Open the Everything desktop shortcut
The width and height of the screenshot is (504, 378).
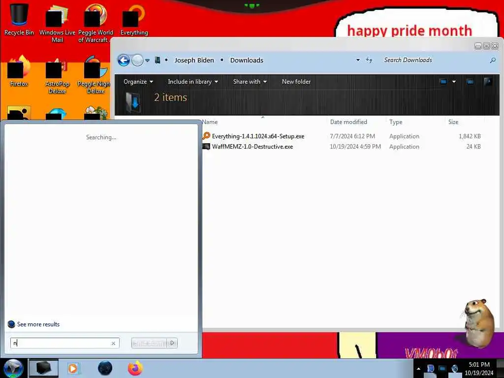tap(134, 19)
